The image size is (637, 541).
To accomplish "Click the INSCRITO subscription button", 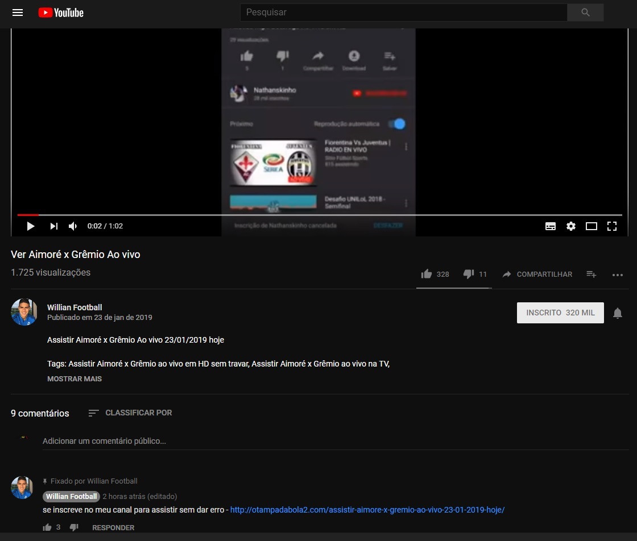I will [560, 313].
